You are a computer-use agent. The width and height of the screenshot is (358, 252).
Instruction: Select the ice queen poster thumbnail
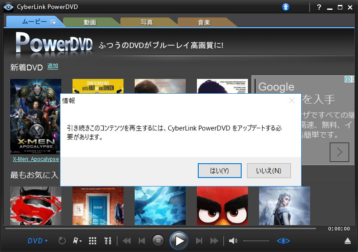click(285, 206)
